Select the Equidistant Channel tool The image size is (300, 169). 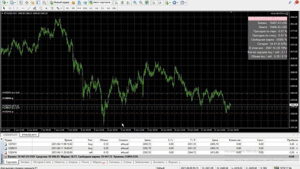35,8
